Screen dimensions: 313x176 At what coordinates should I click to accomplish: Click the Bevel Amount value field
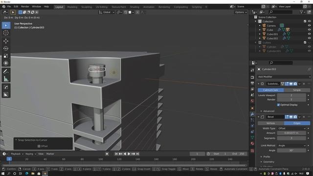pyautogui.click(x=291, y=133)
